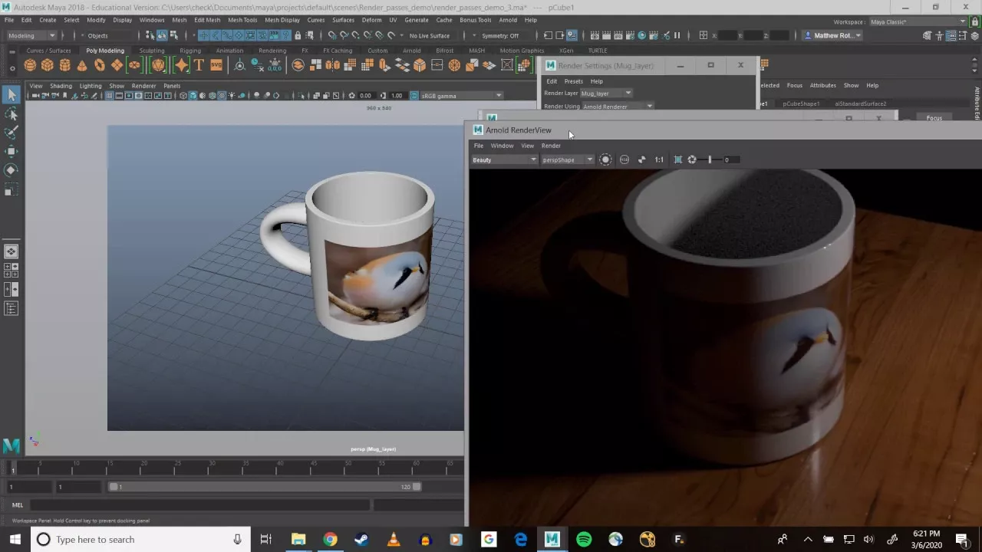Viewport: 982px width, 552px height.
Task: Toggle the sRGB gamma color management button
Action: (x=414, y=96)
